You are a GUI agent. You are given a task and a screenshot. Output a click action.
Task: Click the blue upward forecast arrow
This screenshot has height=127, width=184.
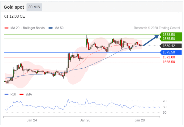151,40
